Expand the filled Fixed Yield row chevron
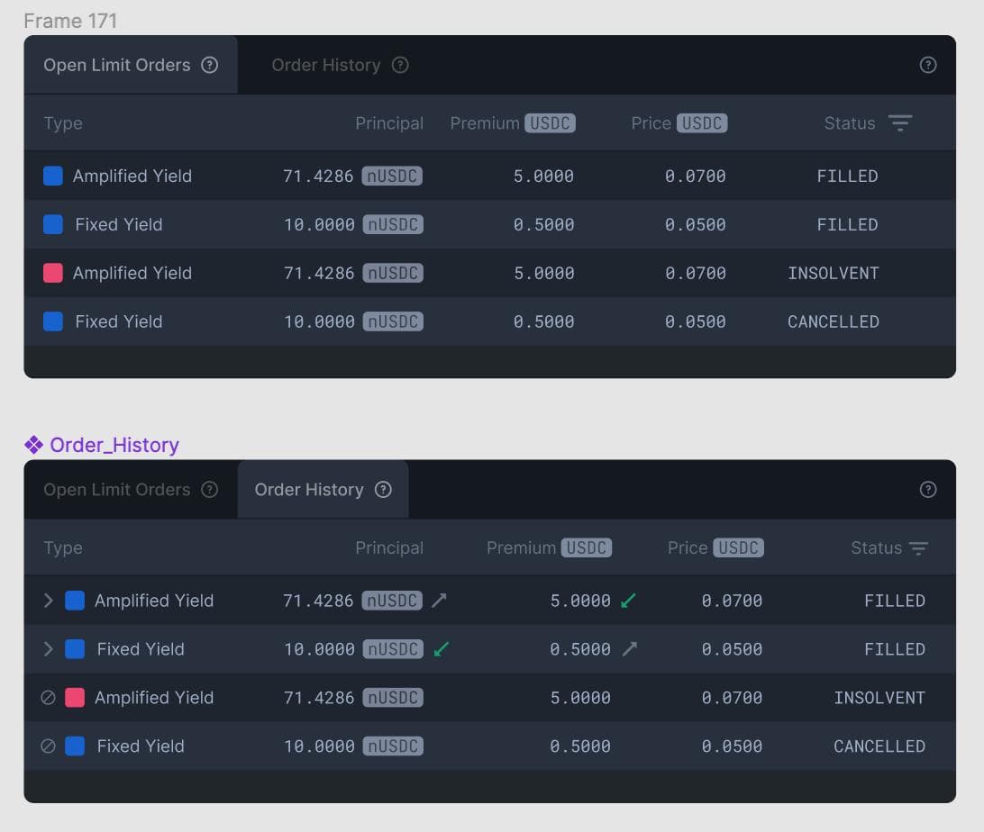 tap(49, 649)
